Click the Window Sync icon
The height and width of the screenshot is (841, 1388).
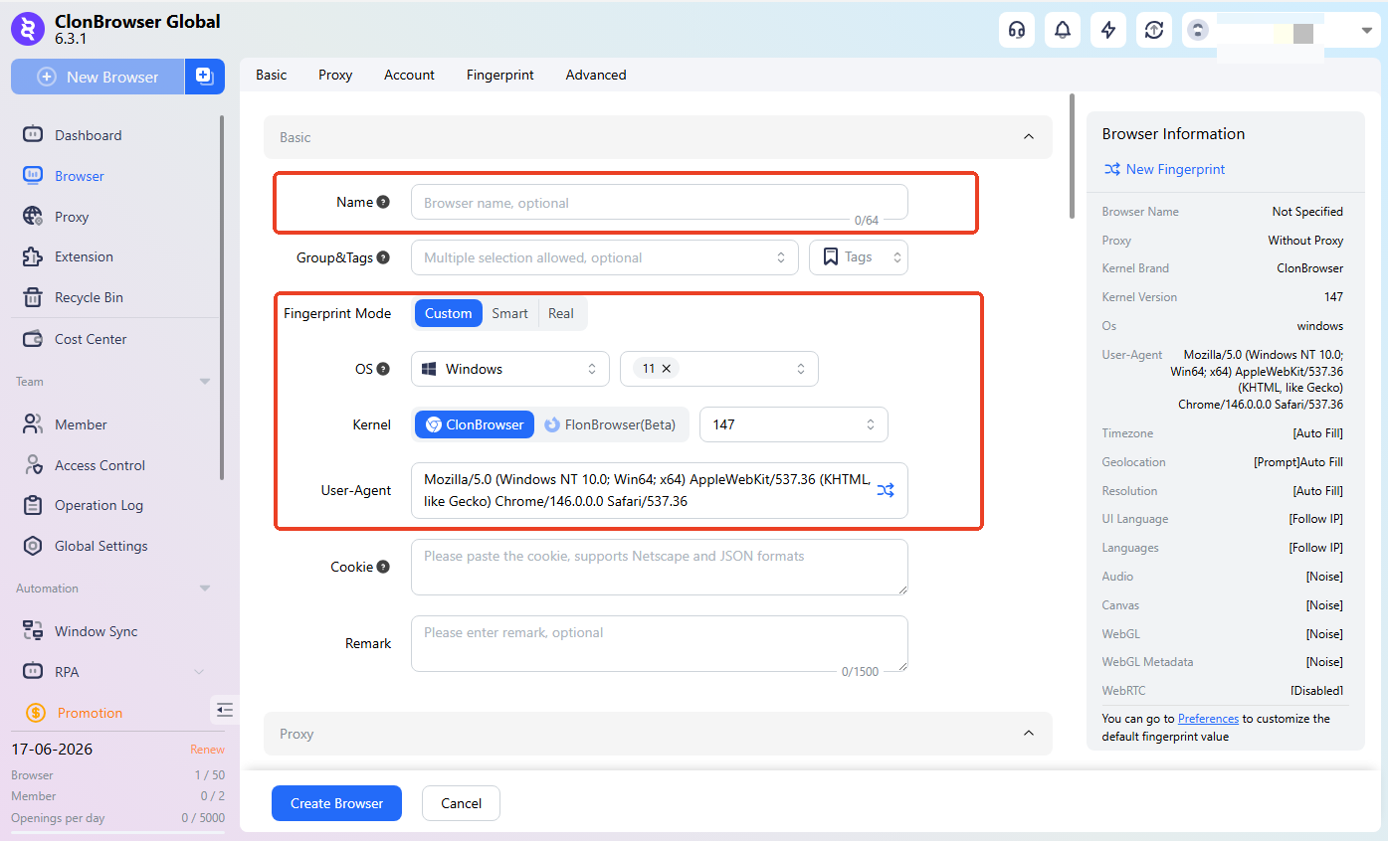[33, 631]
